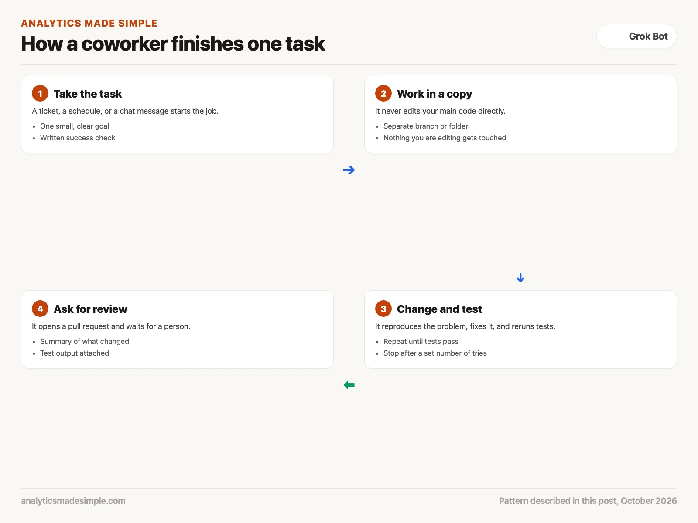The image size is (698, 523).
Task: Click the 'Repeat until tests pass' bullet
Action: [421, 341]
